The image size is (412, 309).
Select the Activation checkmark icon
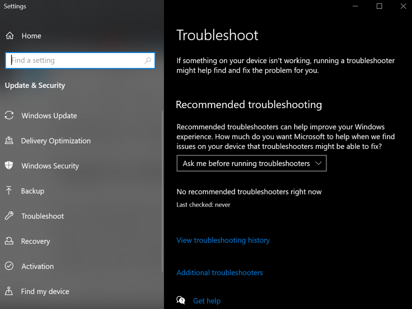(9, 266)
